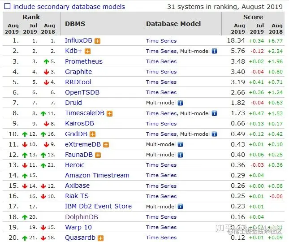Click the green up arrow in Prometheus row
The height and width of the screenshot is (242, 289).
click(x=46, y=61)
